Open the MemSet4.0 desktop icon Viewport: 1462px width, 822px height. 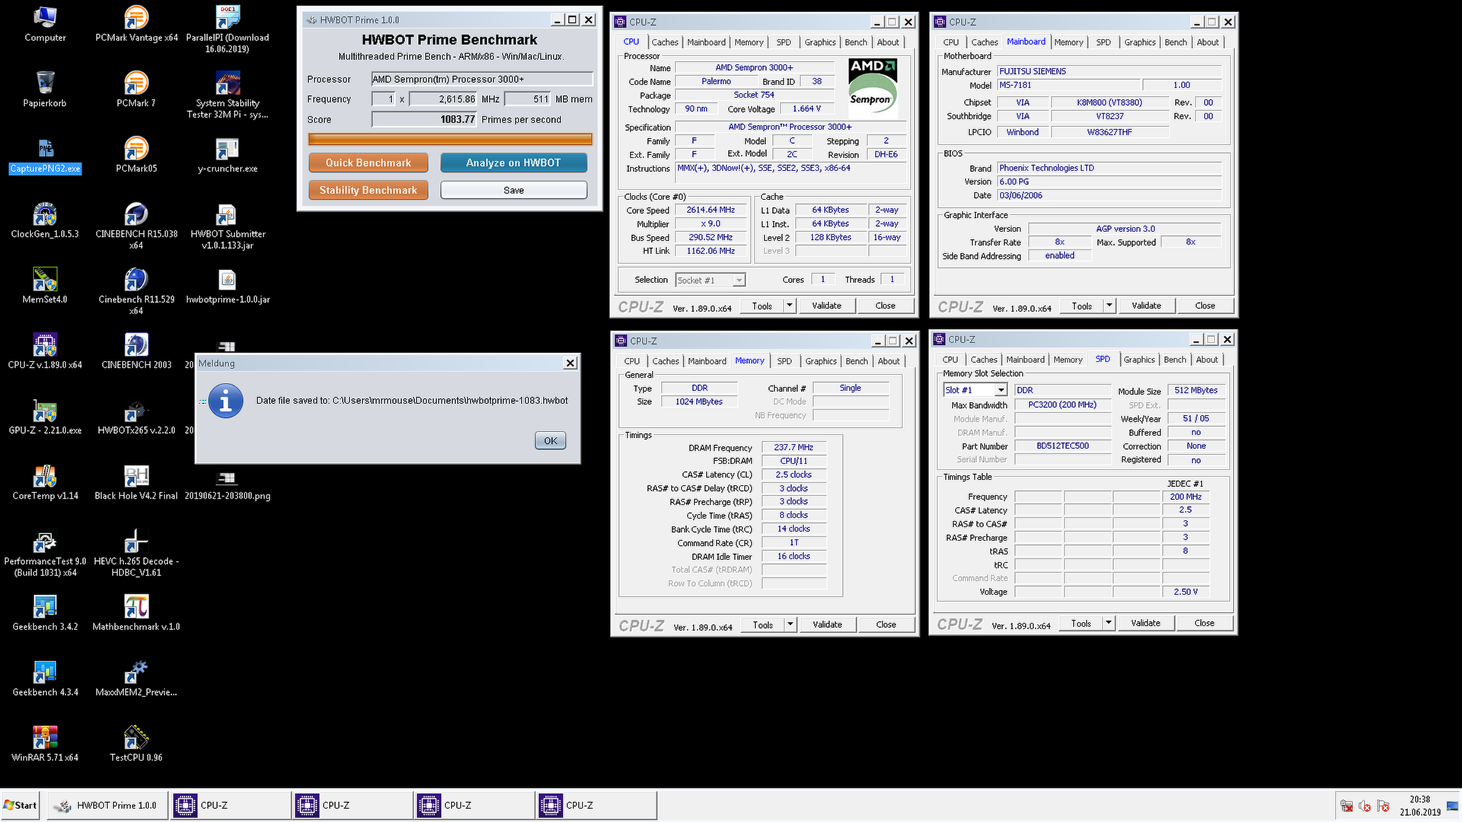(45, 286)
